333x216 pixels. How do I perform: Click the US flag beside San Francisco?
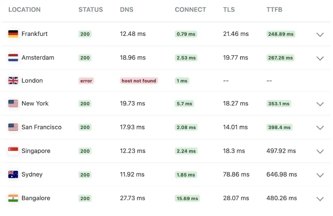tap(13, 127)
